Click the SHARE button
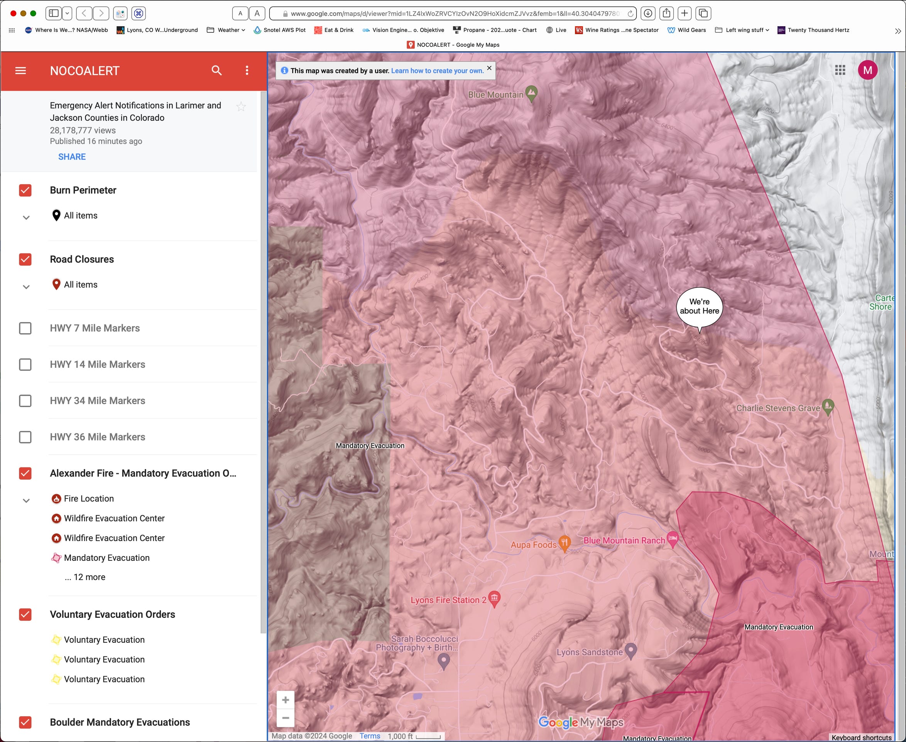Screen dimensions: 906x742 point(72,157)
